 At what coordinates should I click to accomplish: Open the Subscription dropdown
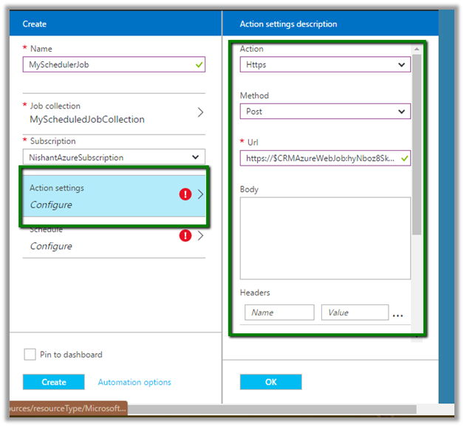[x=114, y=157]
